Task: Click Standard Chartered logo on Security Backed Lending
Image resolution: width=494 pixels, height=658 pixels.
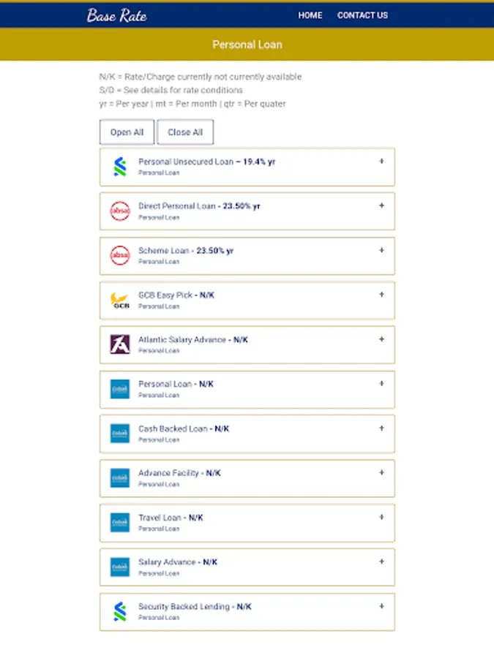Action: tap(120, 611)
